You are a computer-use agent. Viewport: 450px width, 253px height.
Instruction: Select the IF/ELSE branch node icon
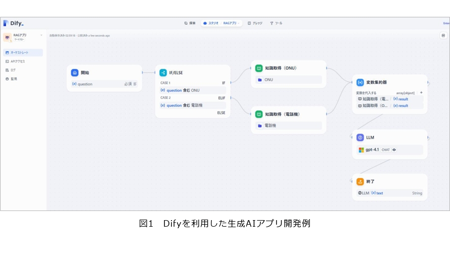pyautogui.click(x=163, y=73)
